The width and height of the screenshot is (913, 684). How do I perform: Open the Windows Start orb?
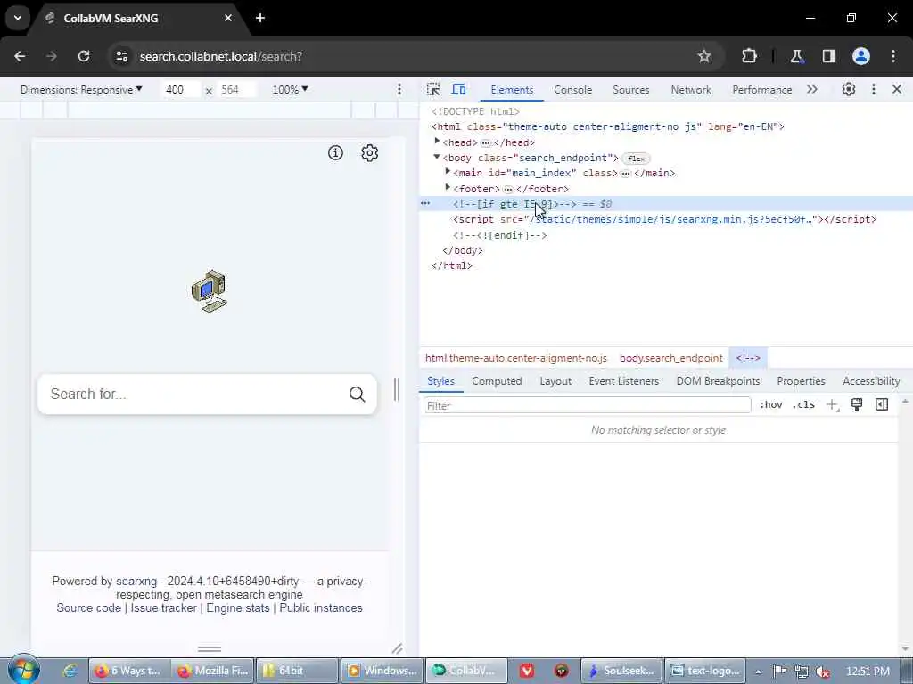click(x=24, y=669)
